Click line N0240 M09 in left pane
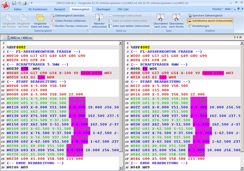 click(17, 167)
